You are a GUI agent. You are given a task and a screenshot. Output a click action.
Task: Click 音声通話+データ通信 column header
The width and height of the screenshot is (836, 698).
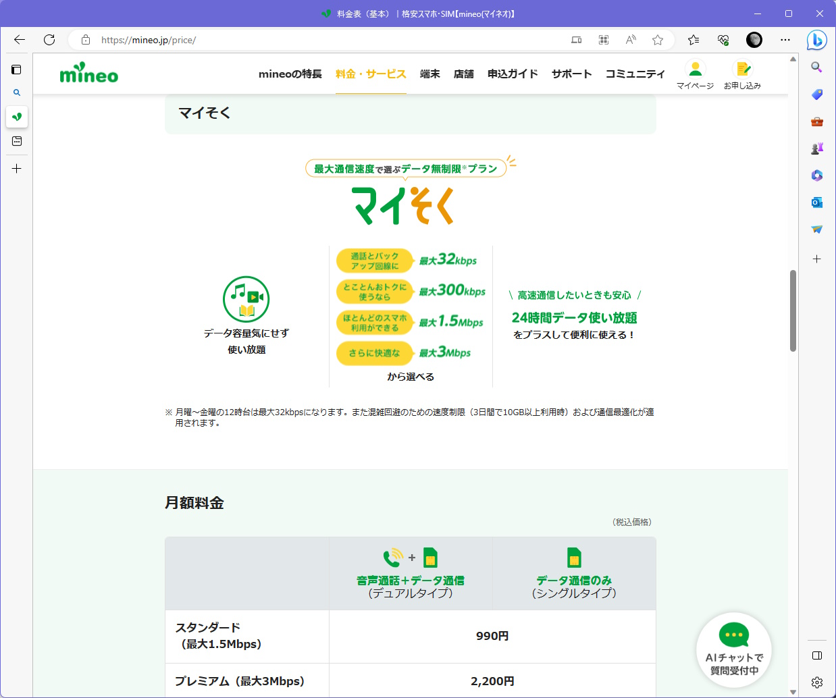[411, 574]
